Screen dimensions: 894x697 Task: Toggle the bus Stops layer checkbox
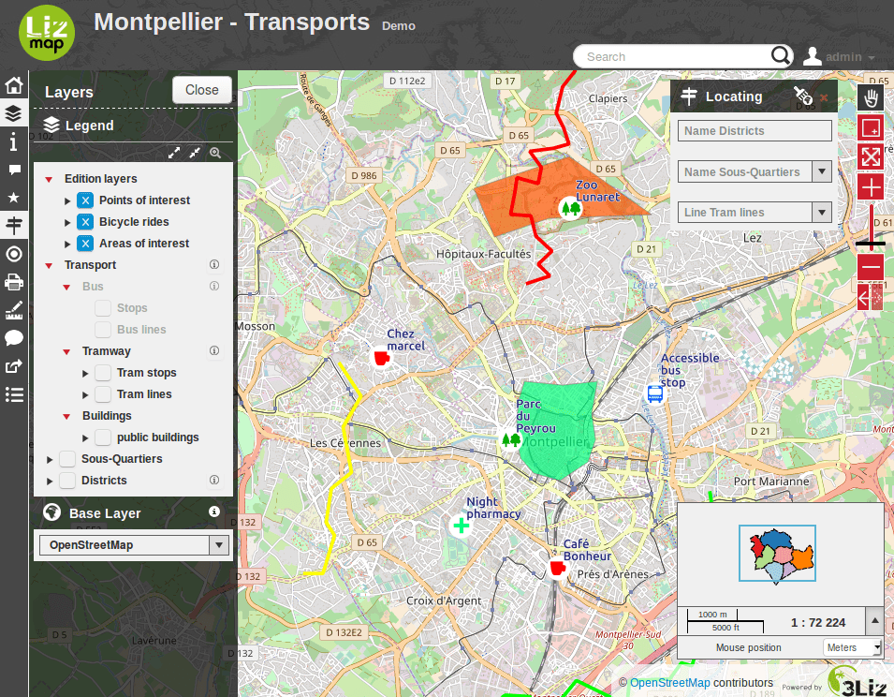[103, 308]
